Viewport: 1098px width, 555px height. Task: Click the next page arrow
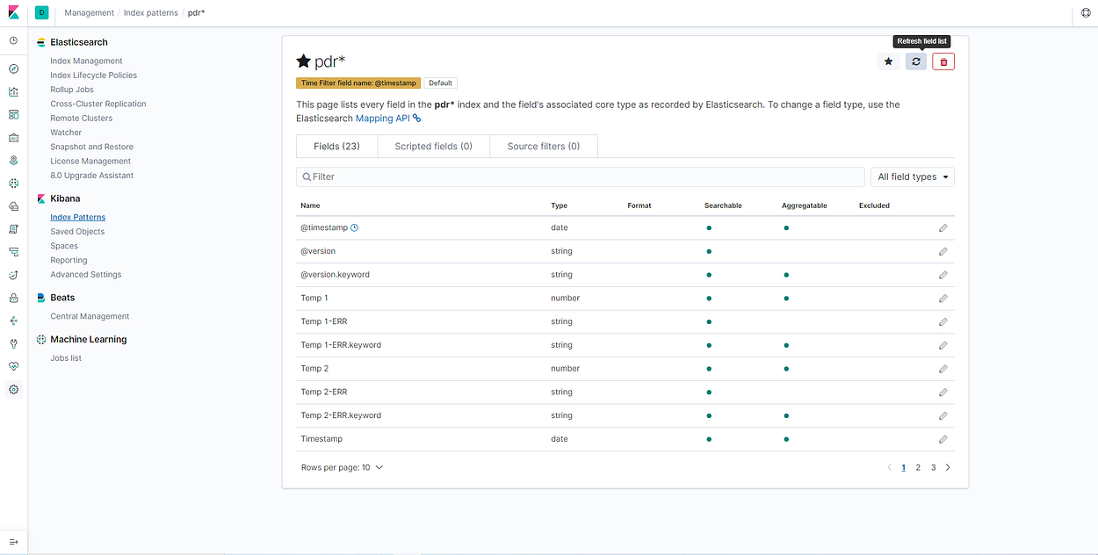pos(948,467)
